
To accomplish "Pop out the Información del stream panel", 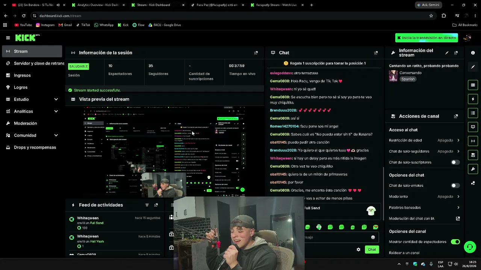I will [456, 53].
